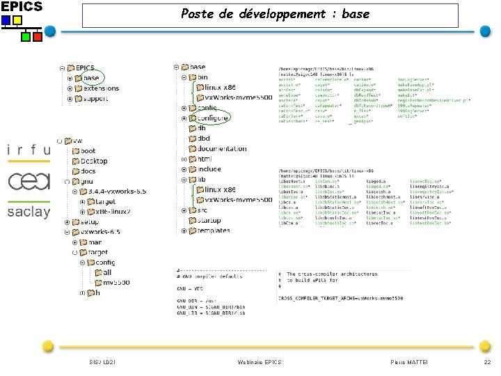Click the slide number 22
501x376 pixels.
click(487, 362)
